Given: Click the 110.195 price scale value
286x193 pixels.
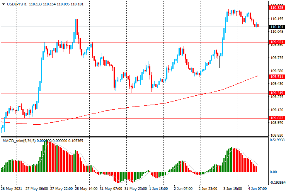Looking at the screenshot, I should click(277, 19).
